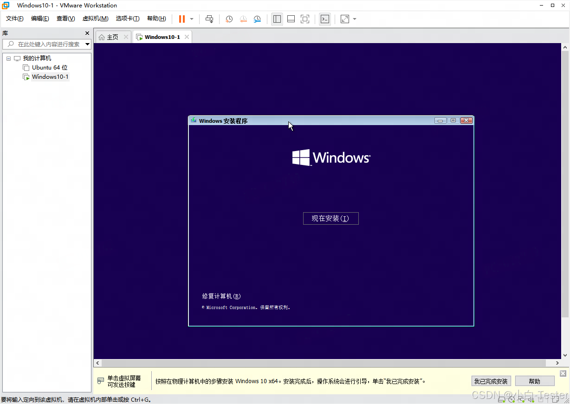570x404 pixels.
Task: Click the send Ctrl+Alt+Del toolbar icon
Action: [x=209, y=19]
